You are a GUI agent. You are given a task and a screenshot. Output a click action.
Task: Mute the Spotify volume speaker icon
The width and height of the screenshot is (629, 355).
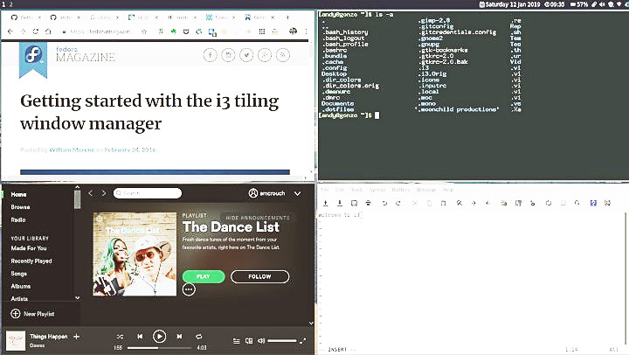tap(260, 340)
